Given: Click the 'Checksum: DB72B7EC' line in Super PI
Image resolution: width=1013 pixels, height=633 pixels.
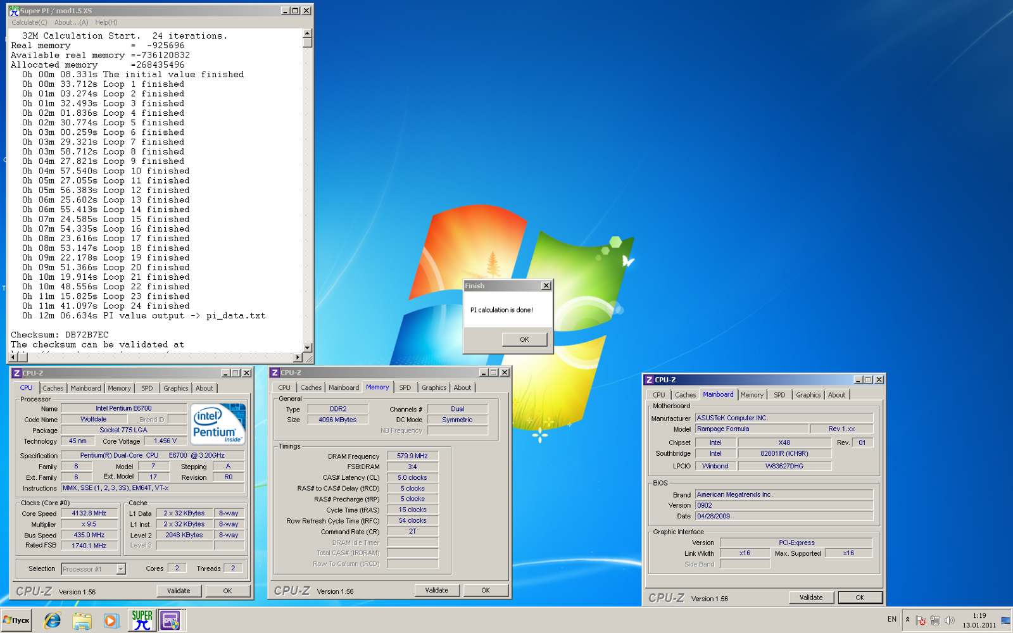Looking at the screenshot, I should (x=60, y=335).
